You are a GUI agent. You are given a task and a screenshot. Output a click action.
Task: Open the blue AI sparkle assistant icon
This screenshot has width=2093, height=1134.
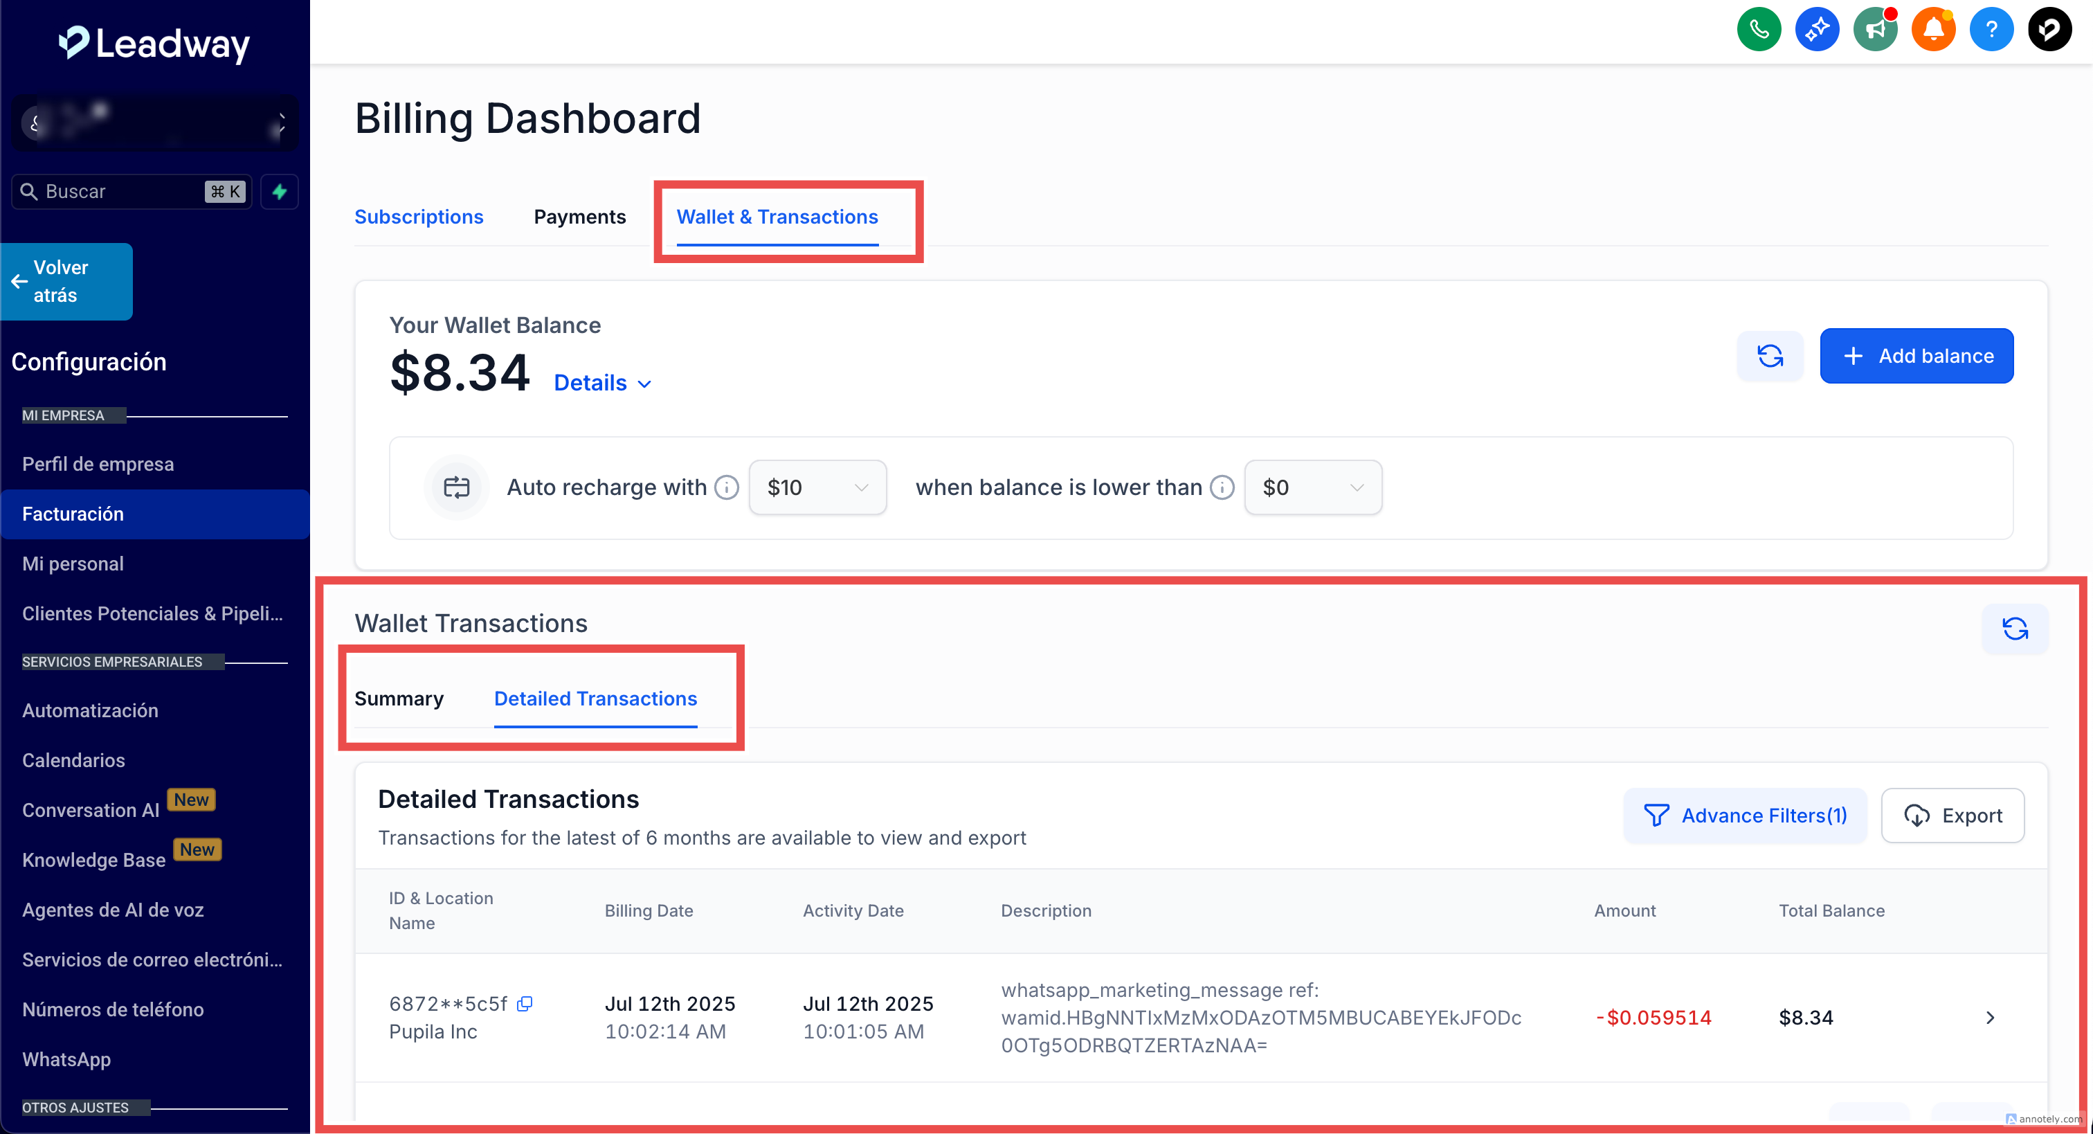tap(1817, 30)
